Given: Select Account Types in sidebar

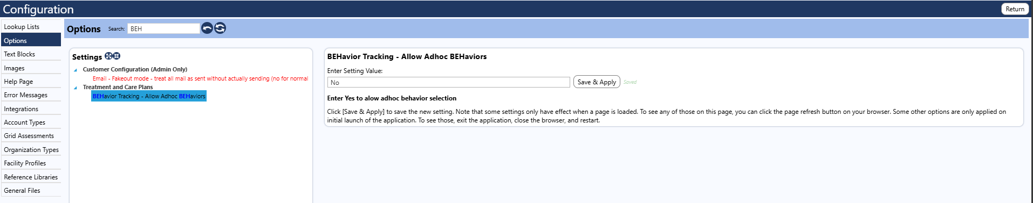Looking at the screenshot, I should click(31, 122).
